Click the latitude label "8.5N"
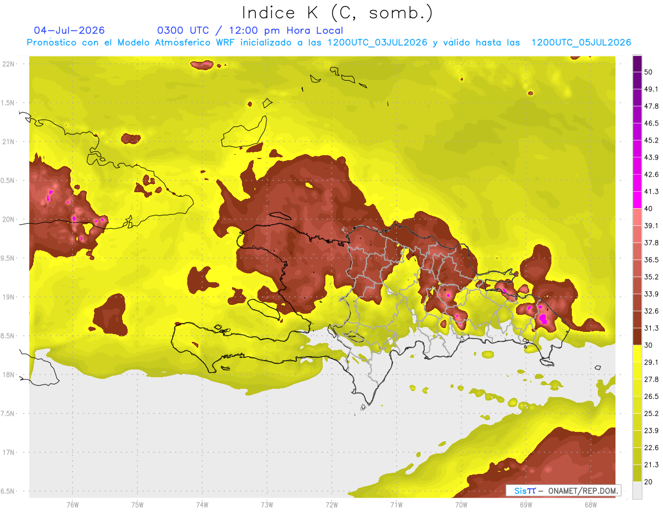 (8, 336)
